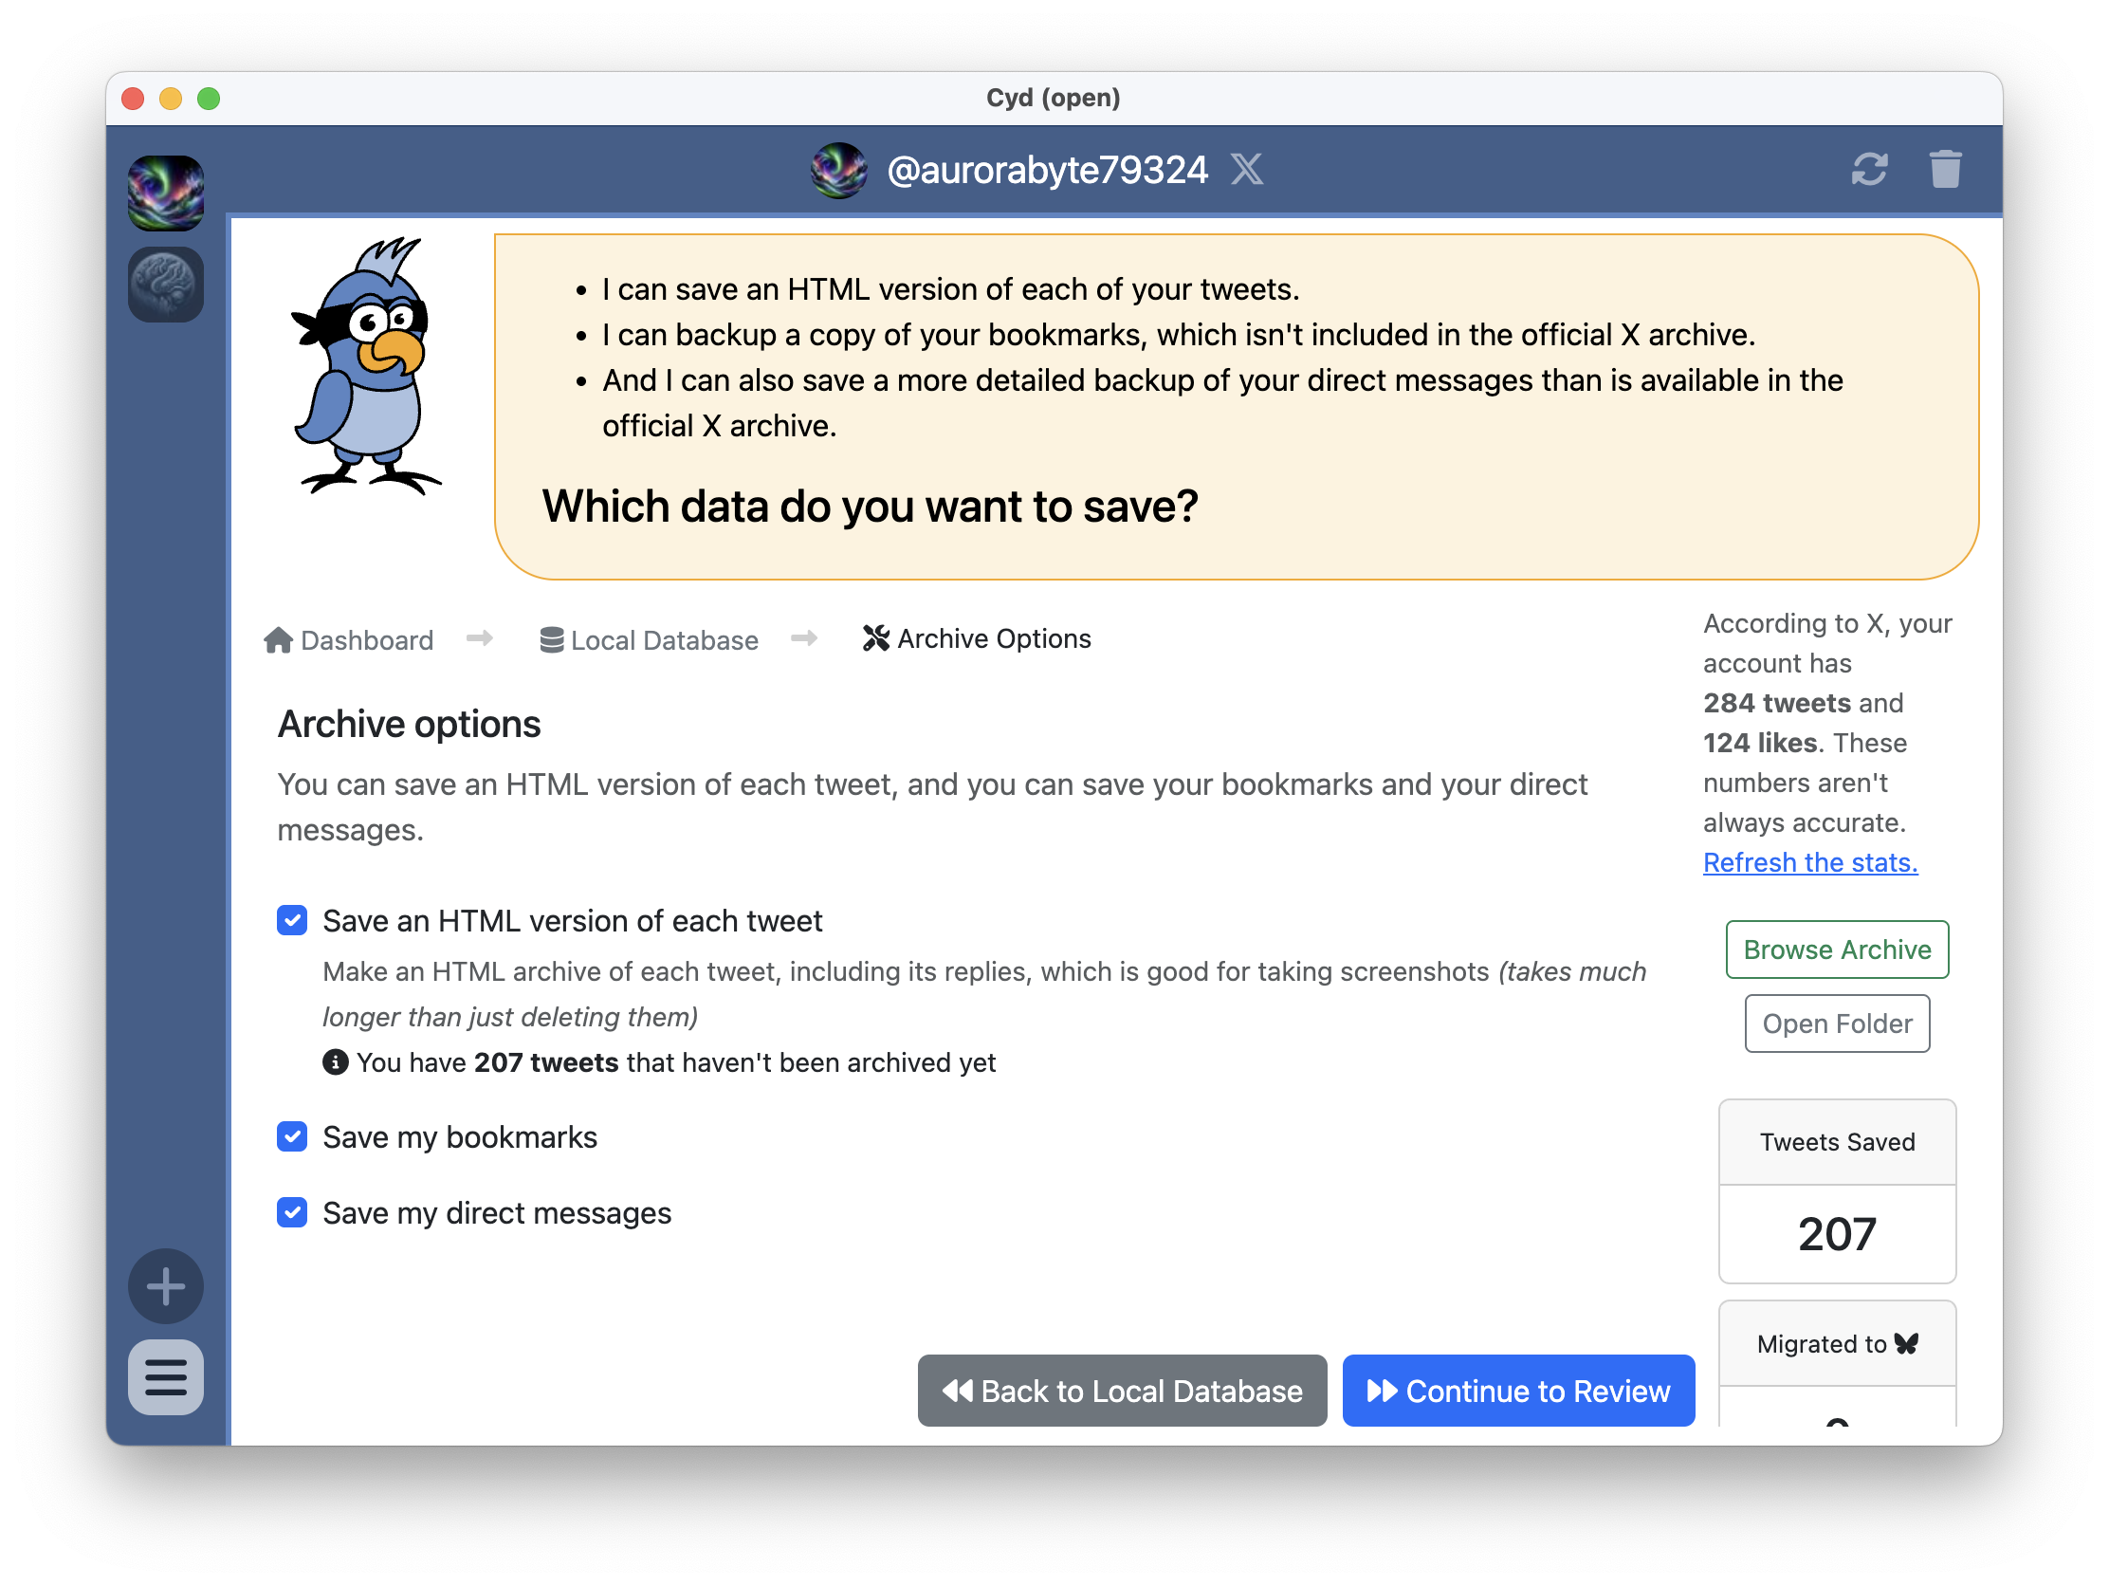Screen dimensions: 2109x1586
Task: Go to Dashboard breadcrumb
Action: tap(366, 640)
